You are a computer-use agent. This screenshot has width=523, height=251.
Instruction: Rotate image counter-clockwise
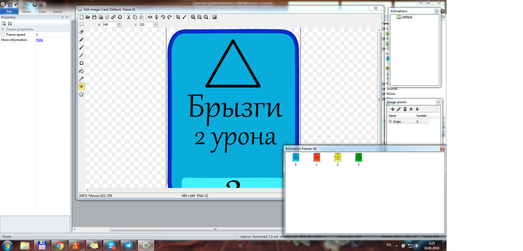(163, 17)
